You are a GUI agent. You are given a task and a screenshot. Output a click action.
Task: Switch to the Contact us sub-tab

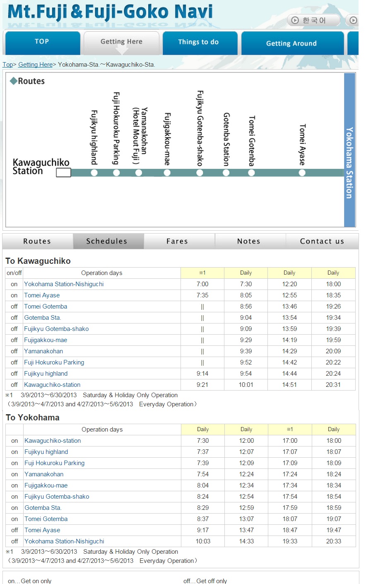click(322, 241)
